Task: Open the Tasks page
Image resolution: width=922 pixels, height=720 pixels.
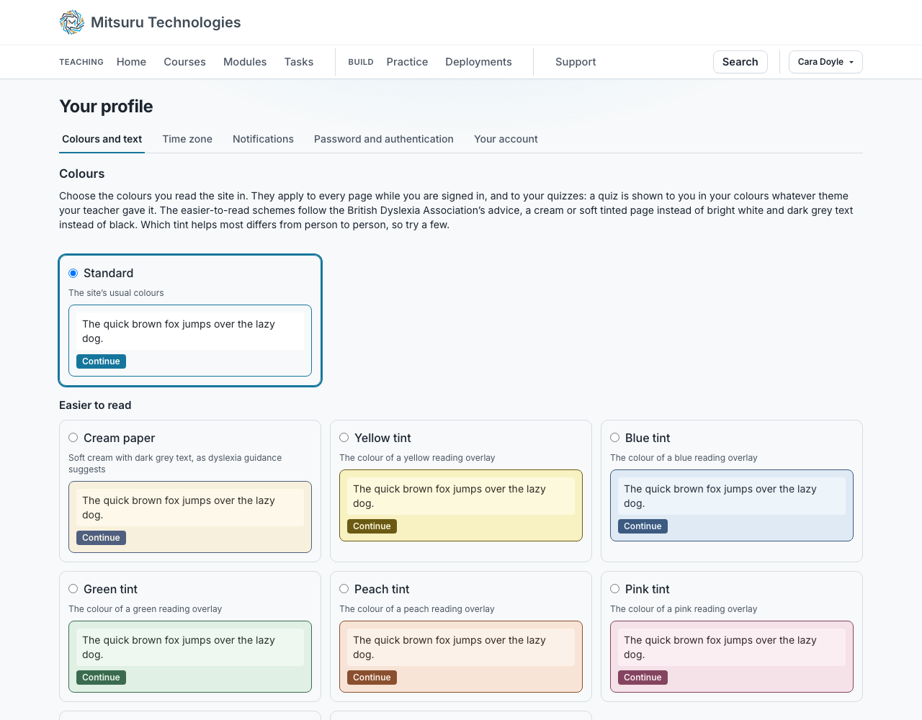Action: click(299, 62)
